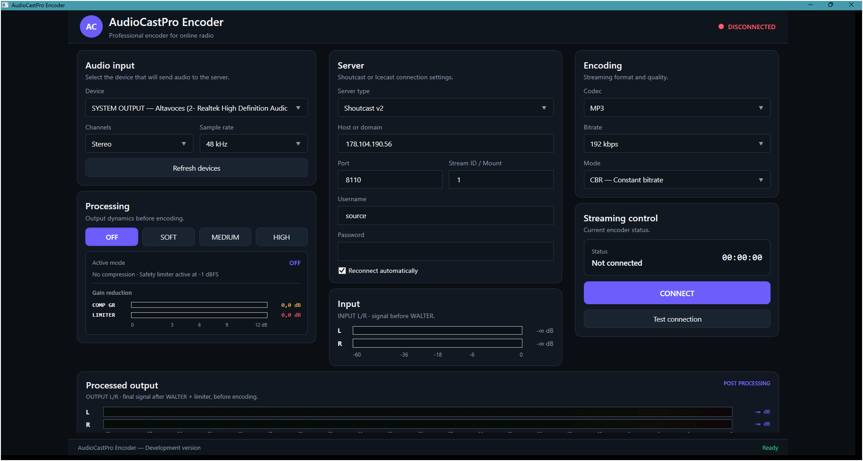The height and width of the screenshot is (461, 863).
Task: Click the CONNECT button
Action: point(677,293)
